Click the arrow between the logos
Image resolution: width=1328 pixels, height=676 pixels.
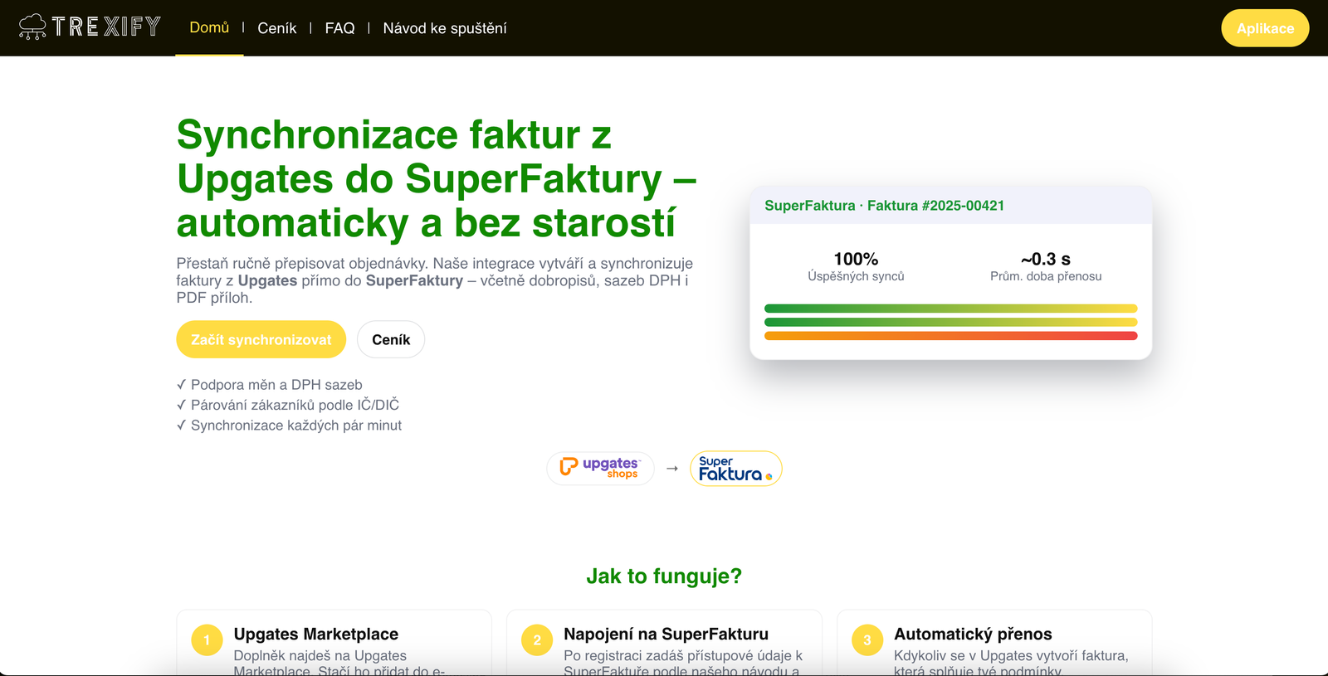pyautogui.click(x=672, y=469)
